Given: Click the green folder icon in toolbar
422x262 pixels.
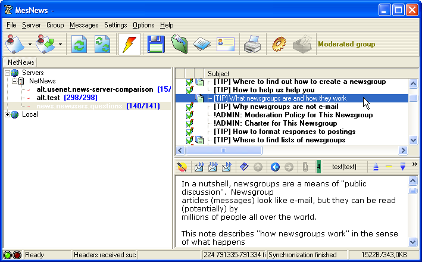Looking at the screenshot, I should 179,44.
